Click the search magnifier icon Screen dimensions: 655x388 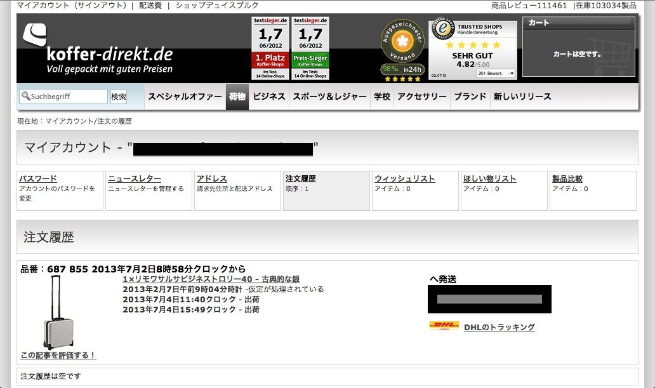tap(25, 96)
